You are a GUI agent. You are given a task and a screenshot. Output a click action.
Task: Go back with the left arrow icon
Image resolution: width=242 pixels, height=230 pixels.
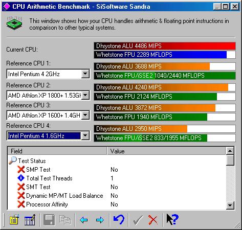(x=84, y=220)
